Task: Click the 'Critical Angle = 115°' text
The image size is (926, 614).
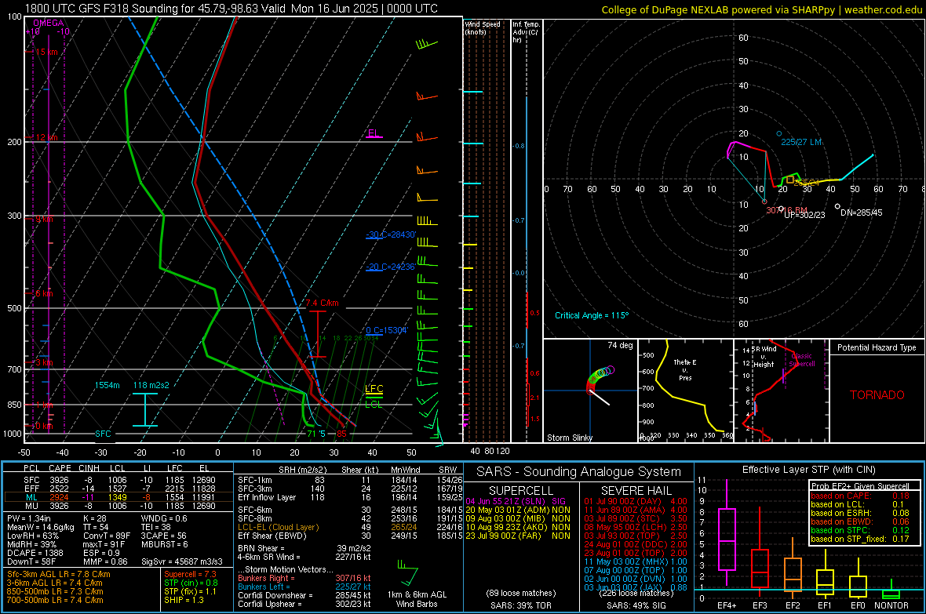Action: 592,315
